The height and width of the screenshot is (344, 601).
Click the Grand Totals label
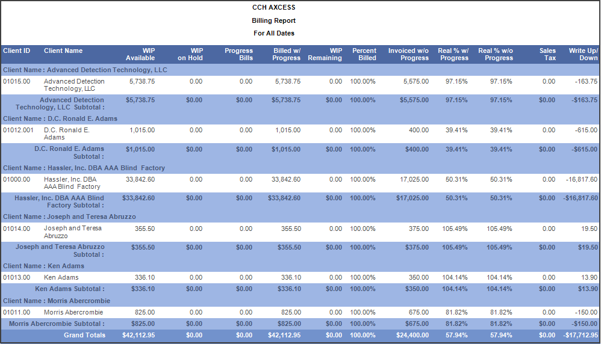coord(84,335)
